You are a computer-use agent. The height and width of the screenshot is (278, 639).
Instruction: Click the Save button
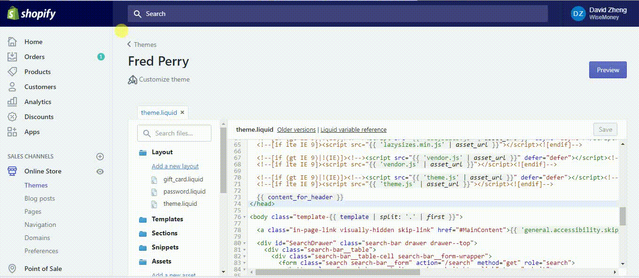pyautogui.click(x=605, y=129)
